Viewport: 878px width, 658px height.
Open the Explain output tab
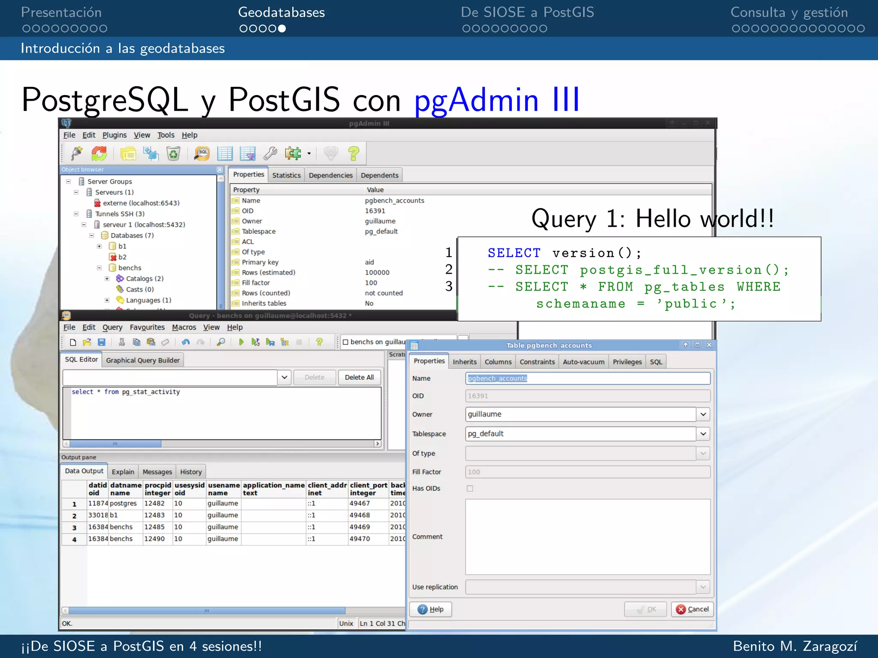point(123,472)
